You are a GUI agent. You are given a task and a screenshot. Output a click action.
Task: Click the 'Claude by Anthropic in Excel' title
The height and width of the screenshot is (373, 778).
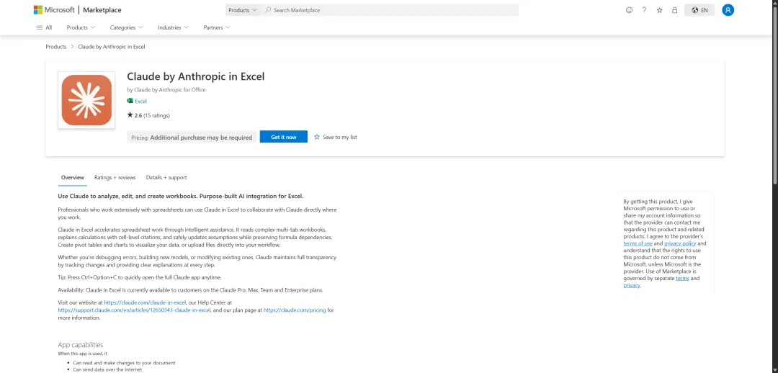pos(195,76)
